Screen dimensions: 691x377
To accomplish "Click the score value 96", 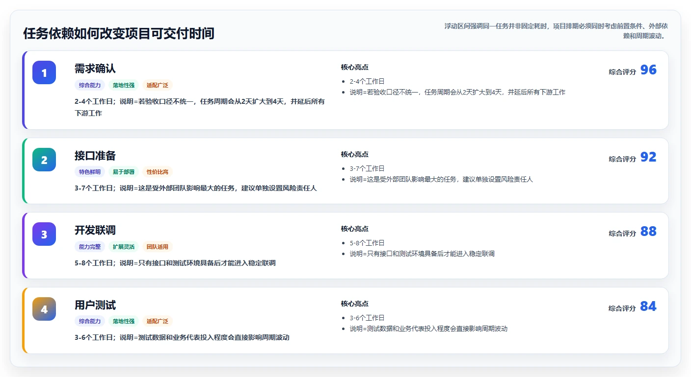I will [x=648, y=70].
